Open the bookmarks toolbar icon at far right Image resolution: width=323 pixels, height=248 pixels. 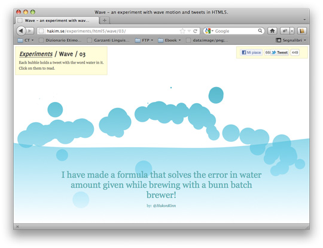click(x=302, y=31)
